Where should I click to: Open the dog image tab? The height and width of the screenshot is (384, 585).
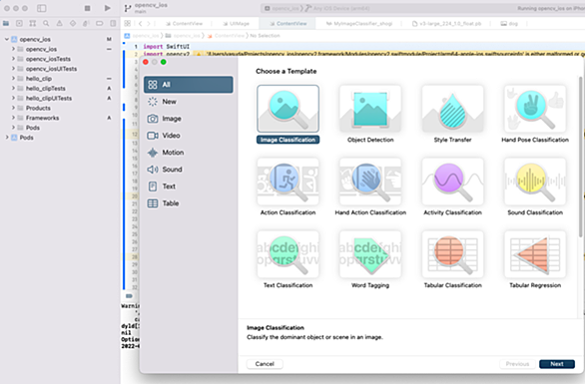pos(509,24)
